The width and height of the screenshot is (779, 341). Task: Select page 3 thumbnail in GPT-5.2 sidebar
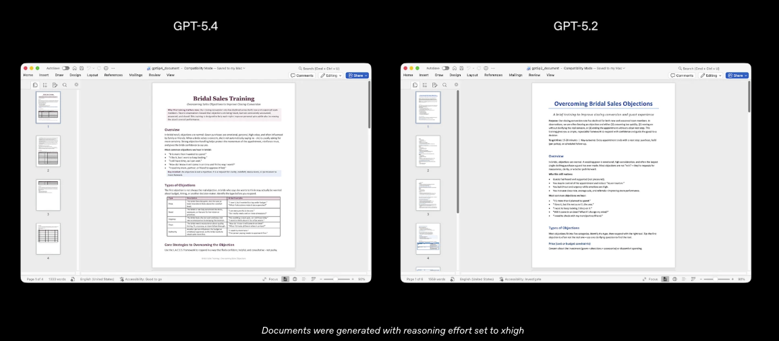coord(428,195)
